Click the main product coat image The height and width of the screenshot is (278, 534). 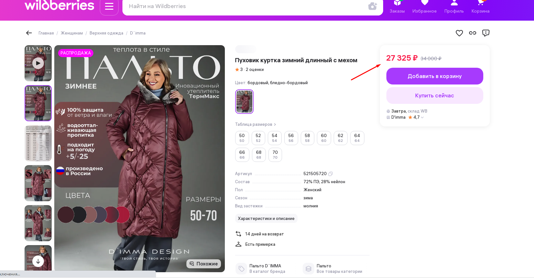(140, 159)
